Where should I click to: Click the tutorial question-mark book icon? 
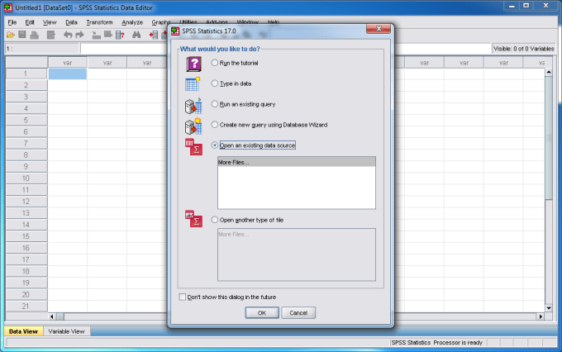click(193, 64)
